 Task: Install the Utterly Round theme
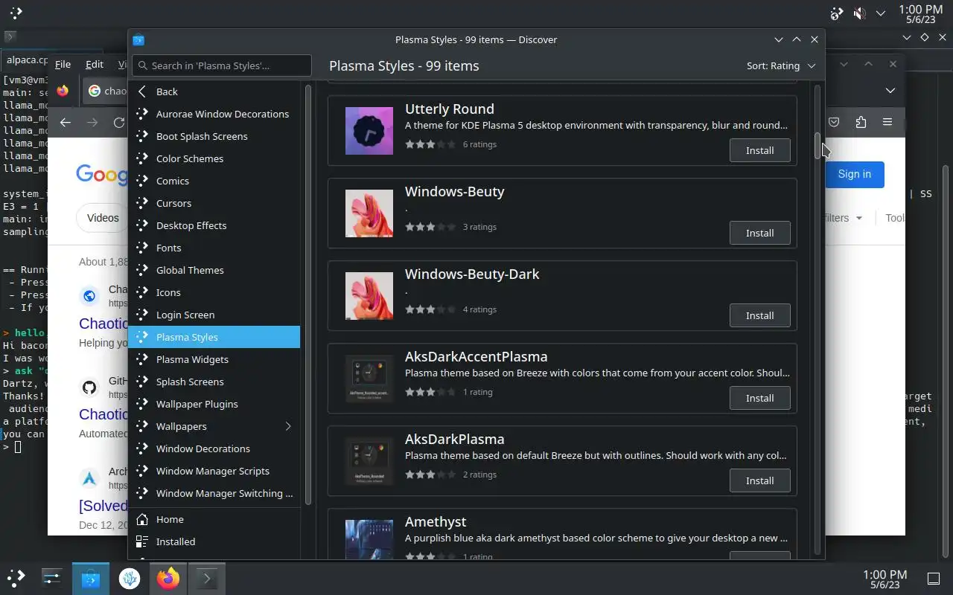[x=759, y=150]
